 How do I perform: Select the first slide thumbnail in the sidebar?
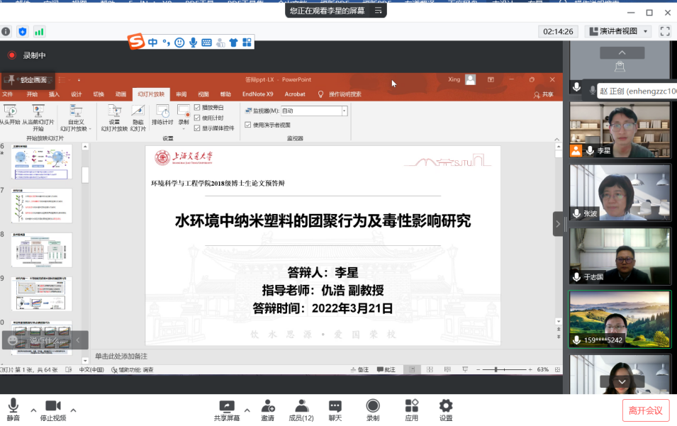pyautogui.click(x=40, y=163)
